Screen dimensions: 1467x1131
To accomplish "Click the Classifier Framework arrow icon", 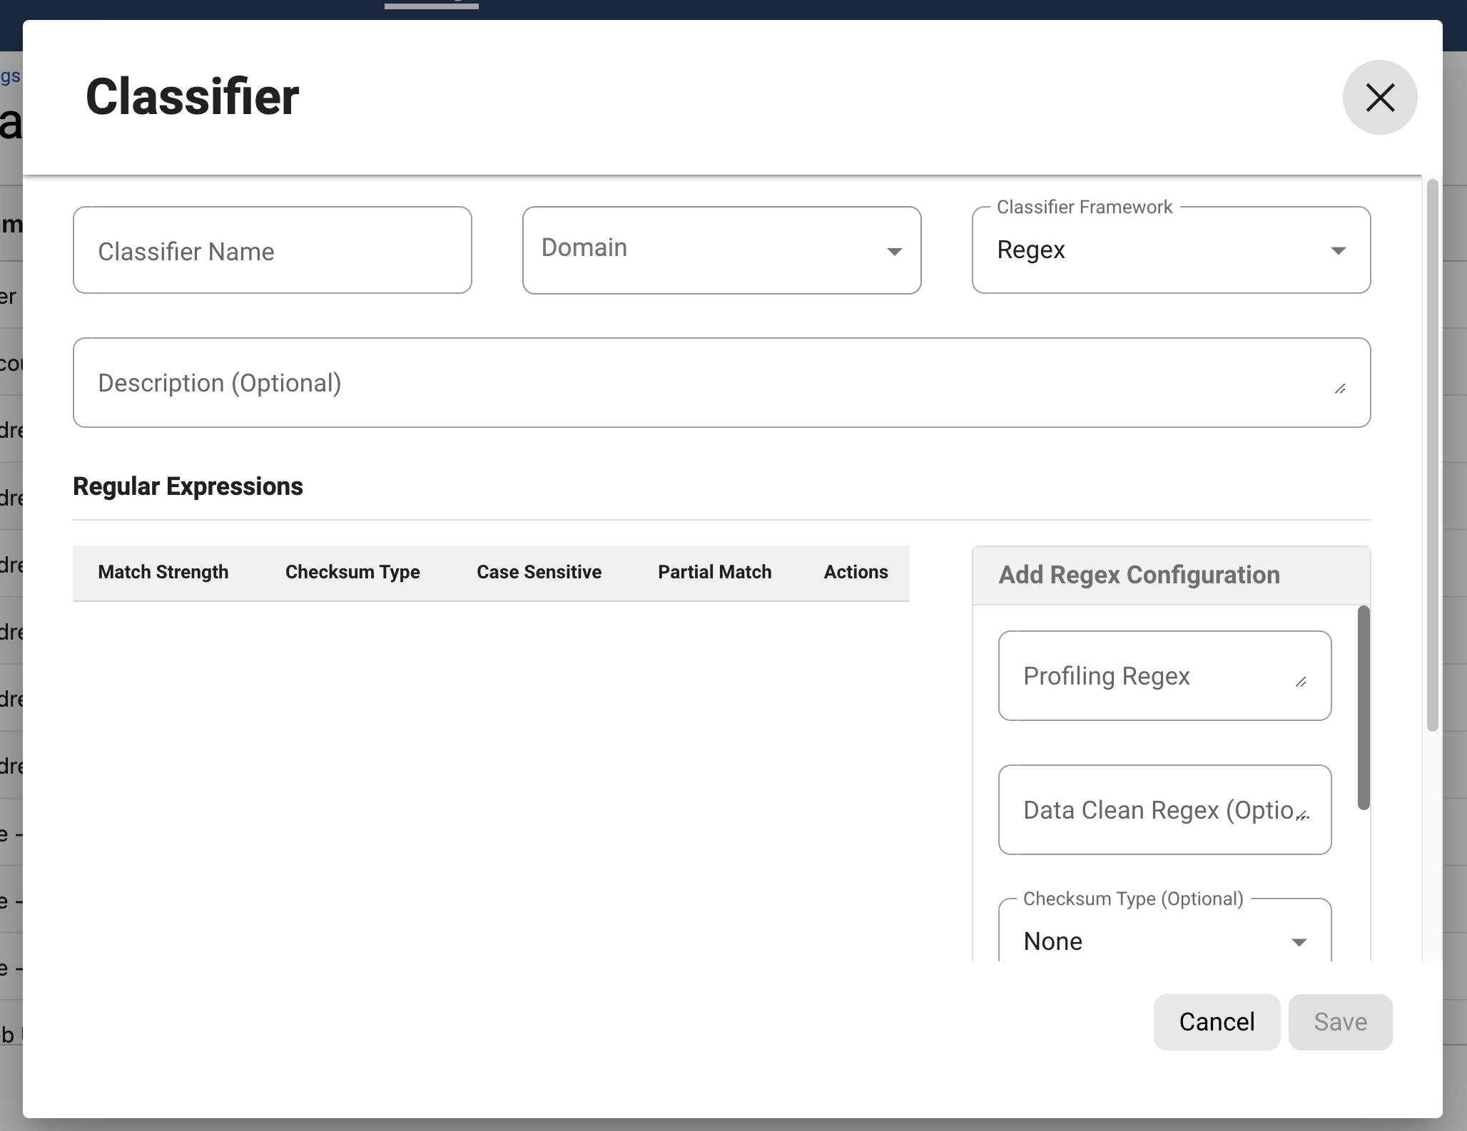I will 1338,251.
